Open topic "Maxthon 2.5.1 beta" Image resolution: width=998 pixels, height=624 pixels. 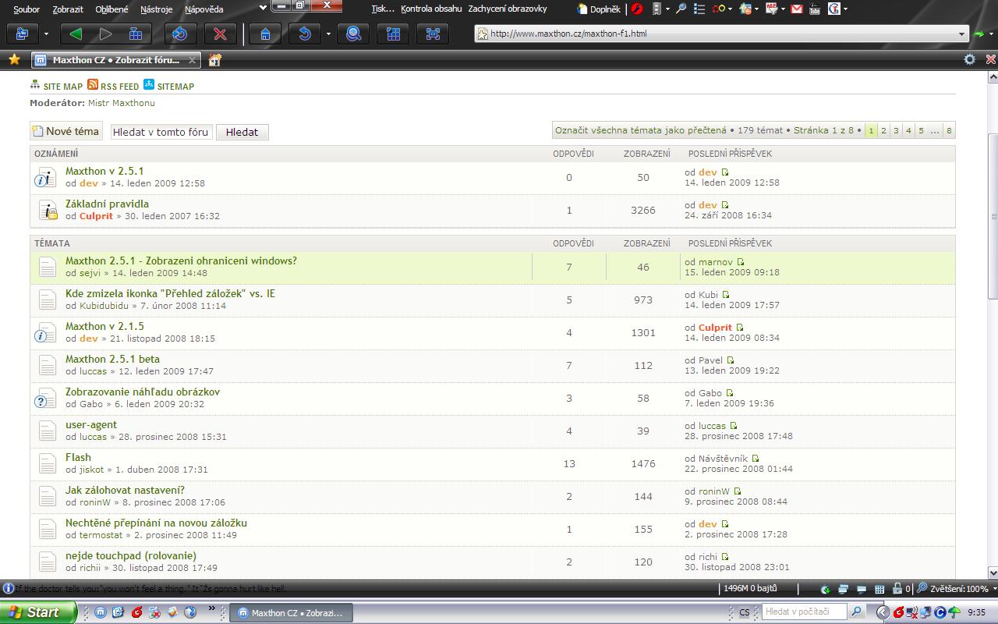point(112,359)
